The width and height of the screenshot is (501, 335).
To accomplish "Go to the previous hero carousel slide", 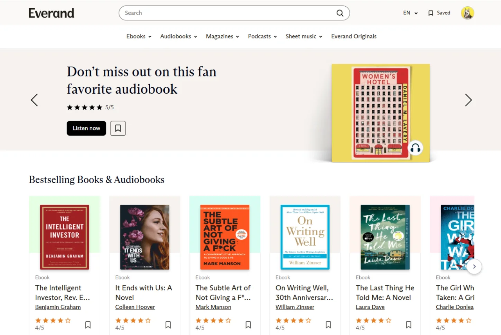I will (x=34, y=100).
